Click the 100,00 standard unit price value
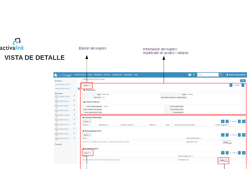This screenshot has height=169, width=252. pyautogui.click(x=105, y=107)
